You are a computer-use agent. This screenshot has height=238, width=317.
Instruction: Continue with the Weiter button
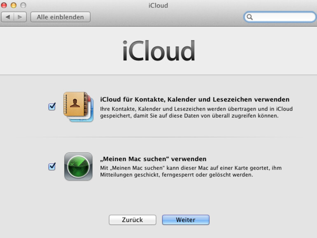pyautogui.click(x=186, y=220)
